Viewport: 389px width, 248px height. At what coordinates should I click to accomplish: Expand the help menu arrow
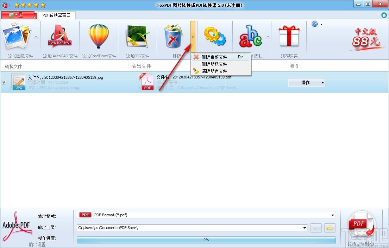(x=321, y=24)
